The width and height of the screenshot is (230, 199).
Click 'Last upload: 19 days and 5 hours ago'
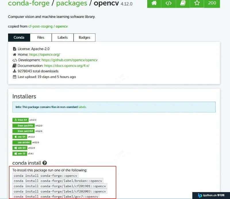(47, 77)
